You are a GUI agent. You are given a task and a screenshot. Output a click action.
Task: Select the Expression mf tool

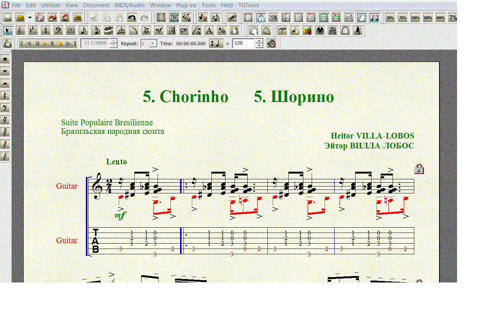pos(159,30)
